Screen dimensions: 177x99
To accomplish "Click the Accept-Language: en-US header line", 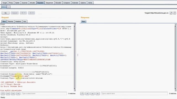I will pos(17,41).
